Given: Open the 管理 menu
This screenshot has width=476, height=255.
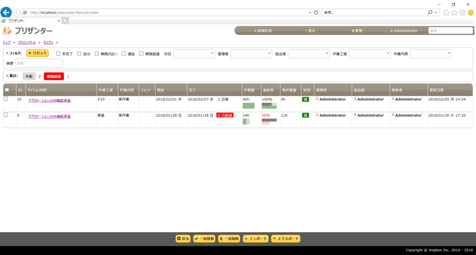Looking at the screenshot, I should click(x=357, y=31).
